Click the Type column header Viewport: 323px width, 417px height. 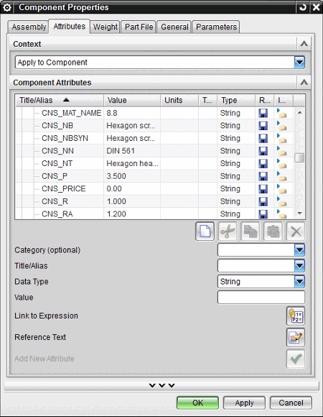[x=236, y=100]
